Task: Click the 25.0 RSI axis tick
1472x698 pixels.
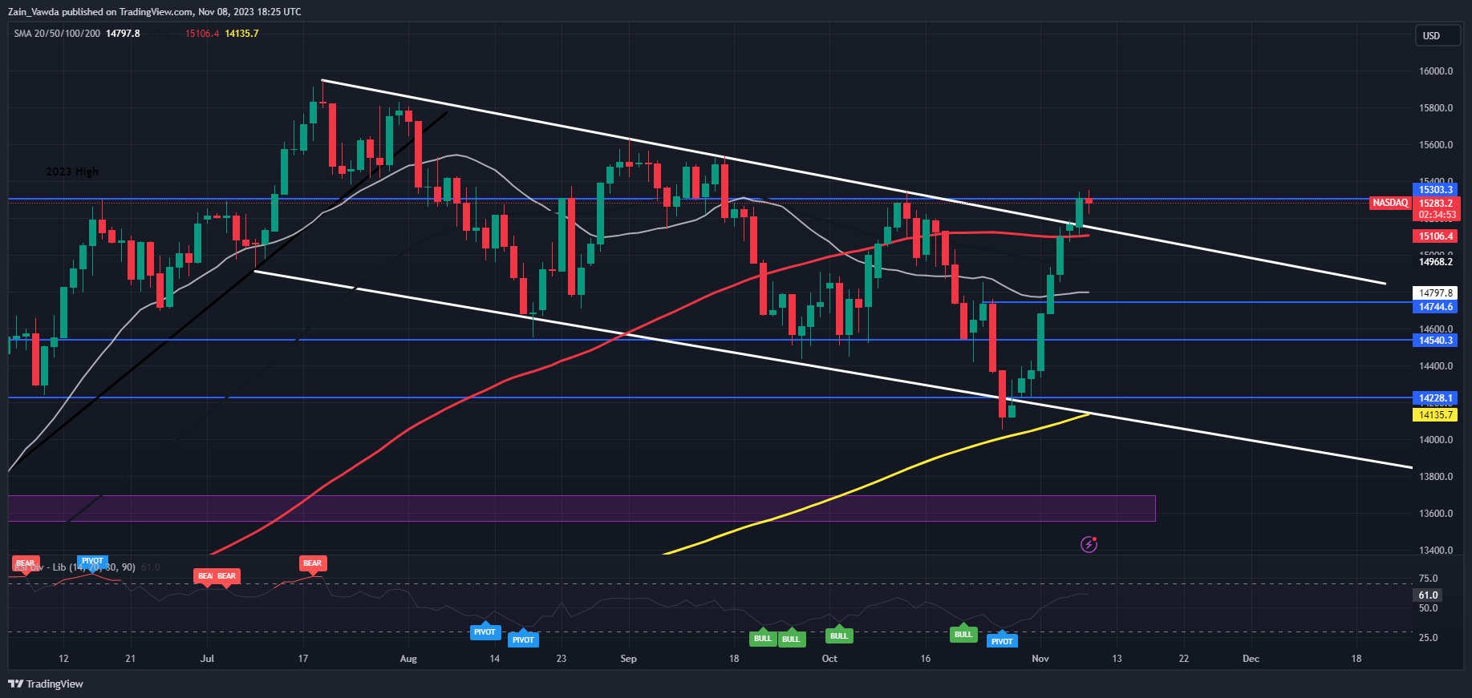Action: 1428,638
